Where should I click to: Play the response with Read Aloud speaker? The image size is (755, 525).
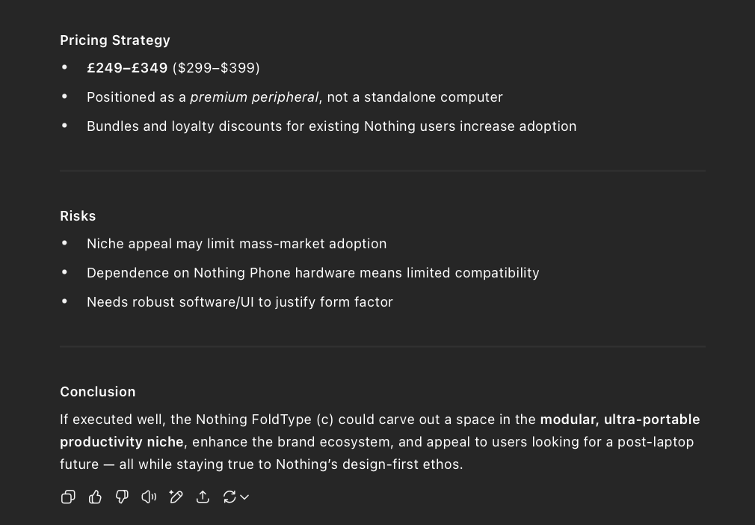point(149,497)
